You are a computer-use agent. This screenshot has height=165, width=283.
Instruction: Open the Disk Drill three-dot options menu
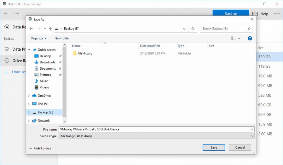tap(277, 14)
